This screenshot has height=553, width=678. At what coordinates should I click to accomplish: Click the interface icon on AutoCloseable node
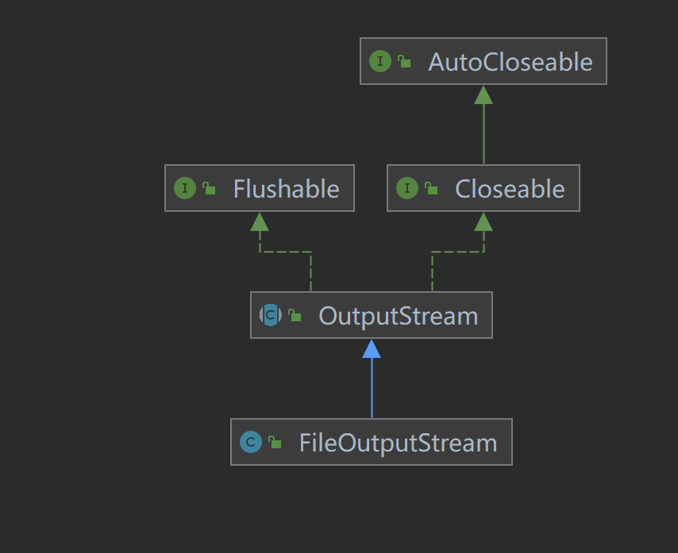tap(380, 61)
